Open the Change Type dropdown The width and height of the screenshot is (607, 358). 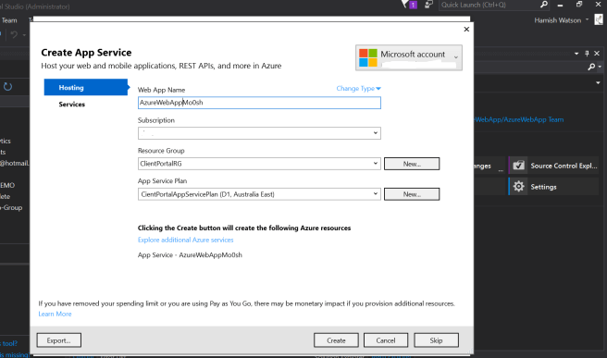(358, 88)
